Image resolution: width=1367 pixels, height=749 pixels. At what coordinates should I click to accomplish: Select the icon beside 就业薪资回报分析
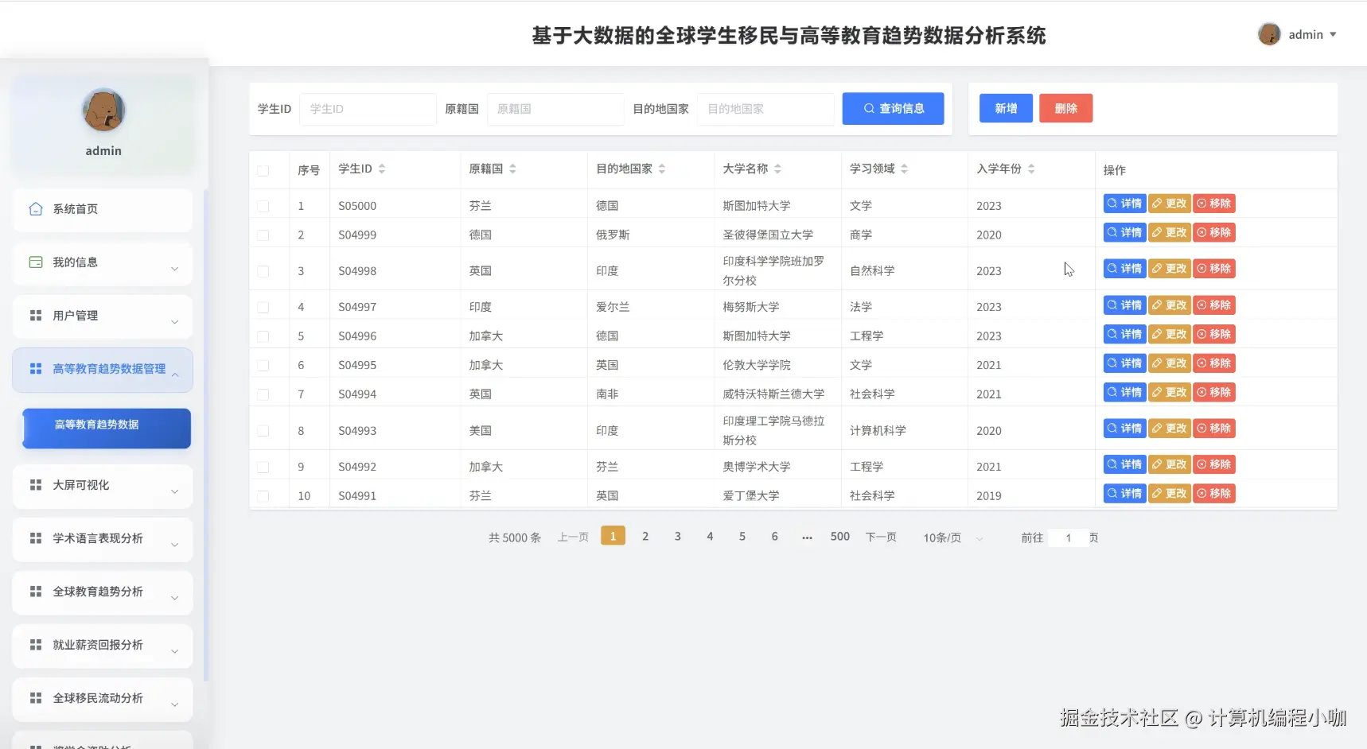[35, 645]
